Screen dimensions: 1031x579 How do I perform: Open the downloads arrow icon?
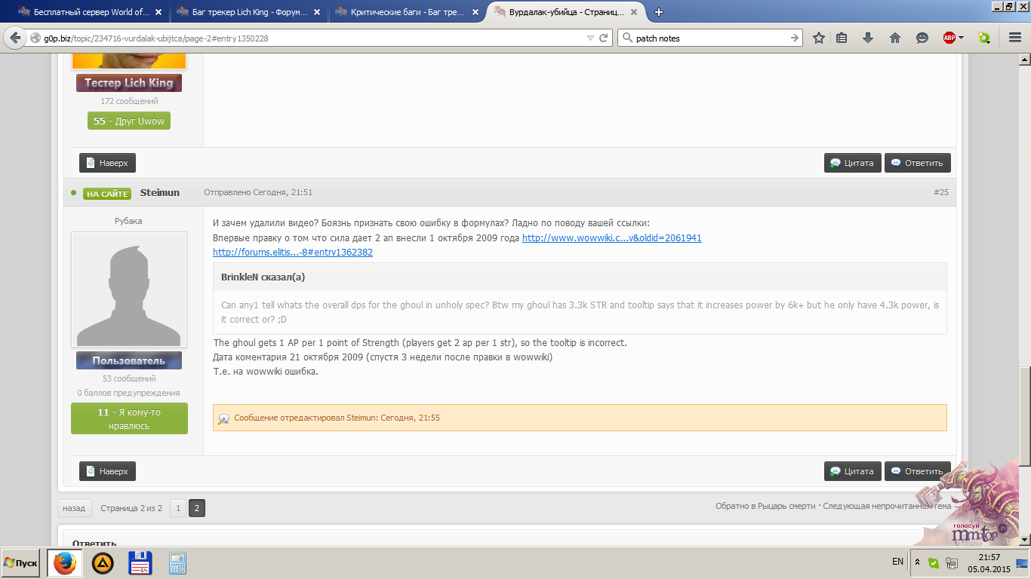pyautogui.click(x=868, y=38)
